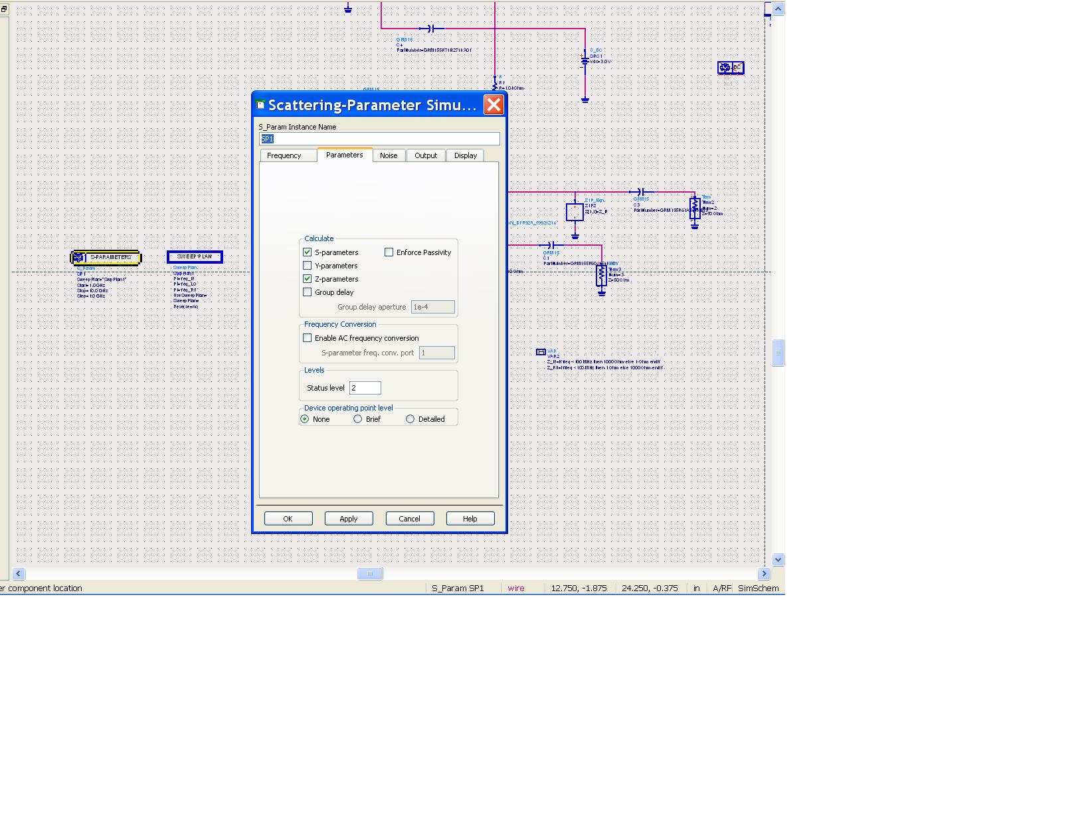Click the "A/RF" status bar entry

pyautogui.click(x=722, y=588)
